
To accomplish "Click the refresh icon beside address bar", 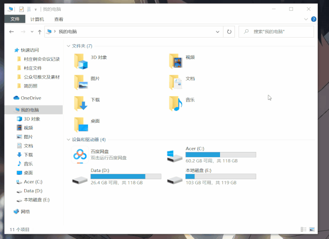I will 229,32.
